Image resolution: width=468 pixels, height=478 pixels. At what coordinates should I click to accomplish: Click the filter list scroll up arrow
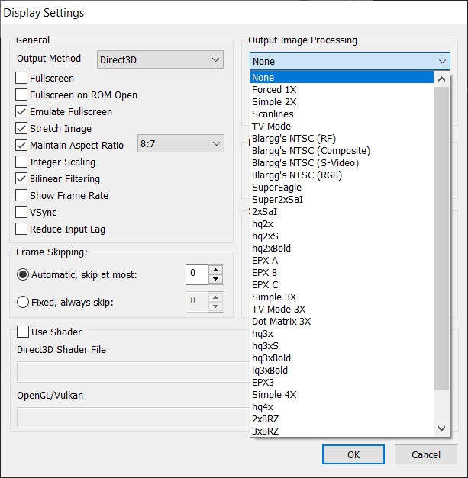(441, 79)
